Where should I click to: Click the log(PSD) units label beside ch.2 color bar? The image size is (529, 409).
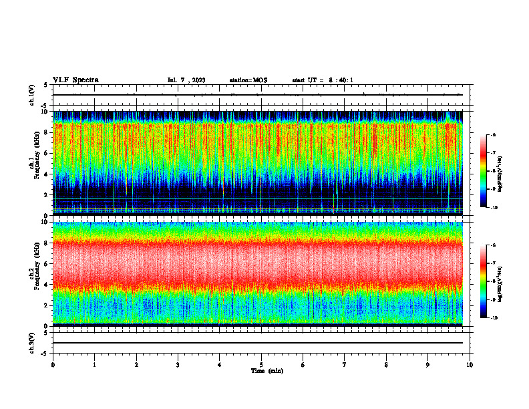coord(500,284)
